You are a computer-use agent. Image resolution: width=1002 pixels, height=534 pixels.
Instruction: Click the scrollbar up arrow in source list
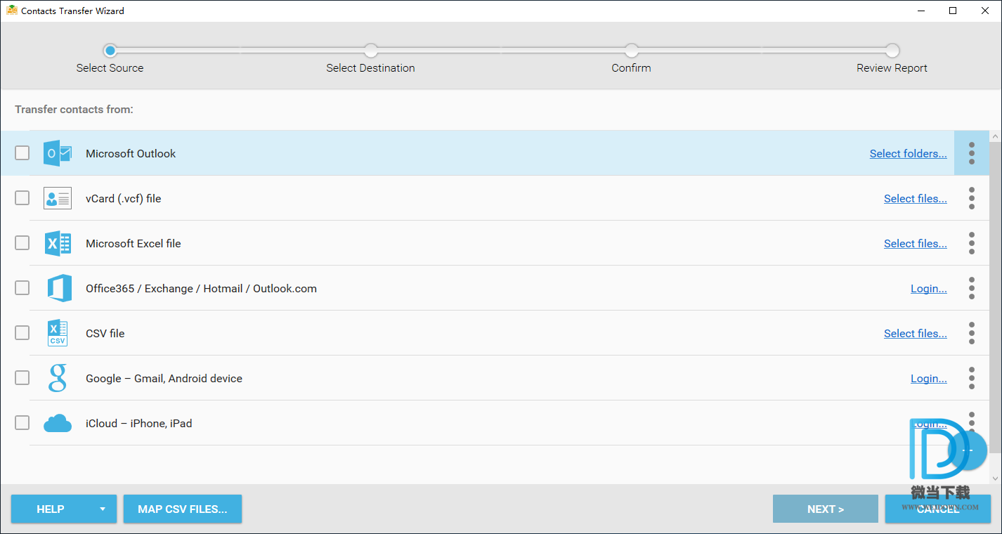[995, 136]
